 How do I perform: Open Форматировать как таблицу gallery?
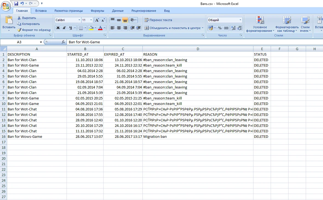tap(287, 24)
